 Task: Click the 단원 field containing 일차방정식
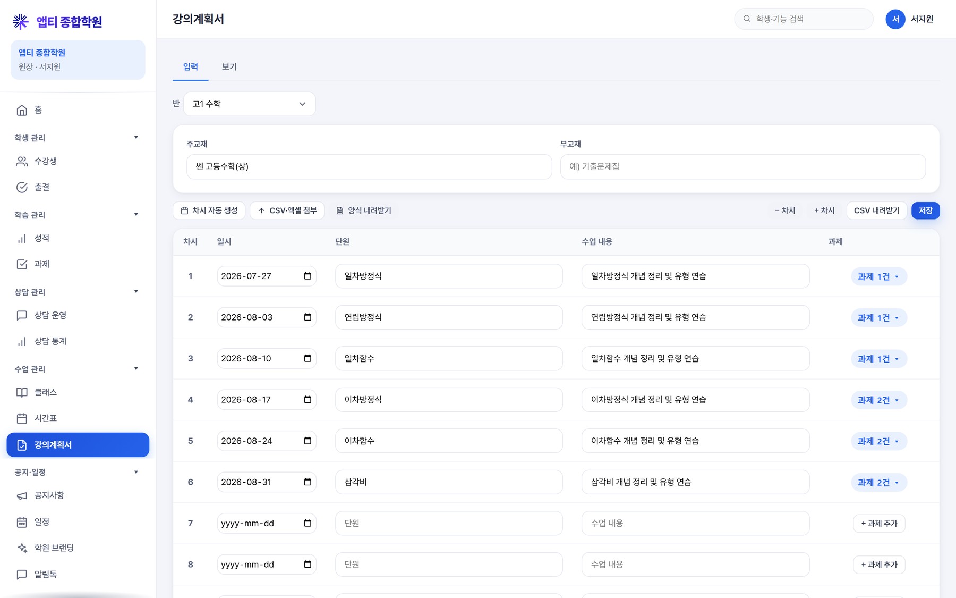click(x=449, y=276)
